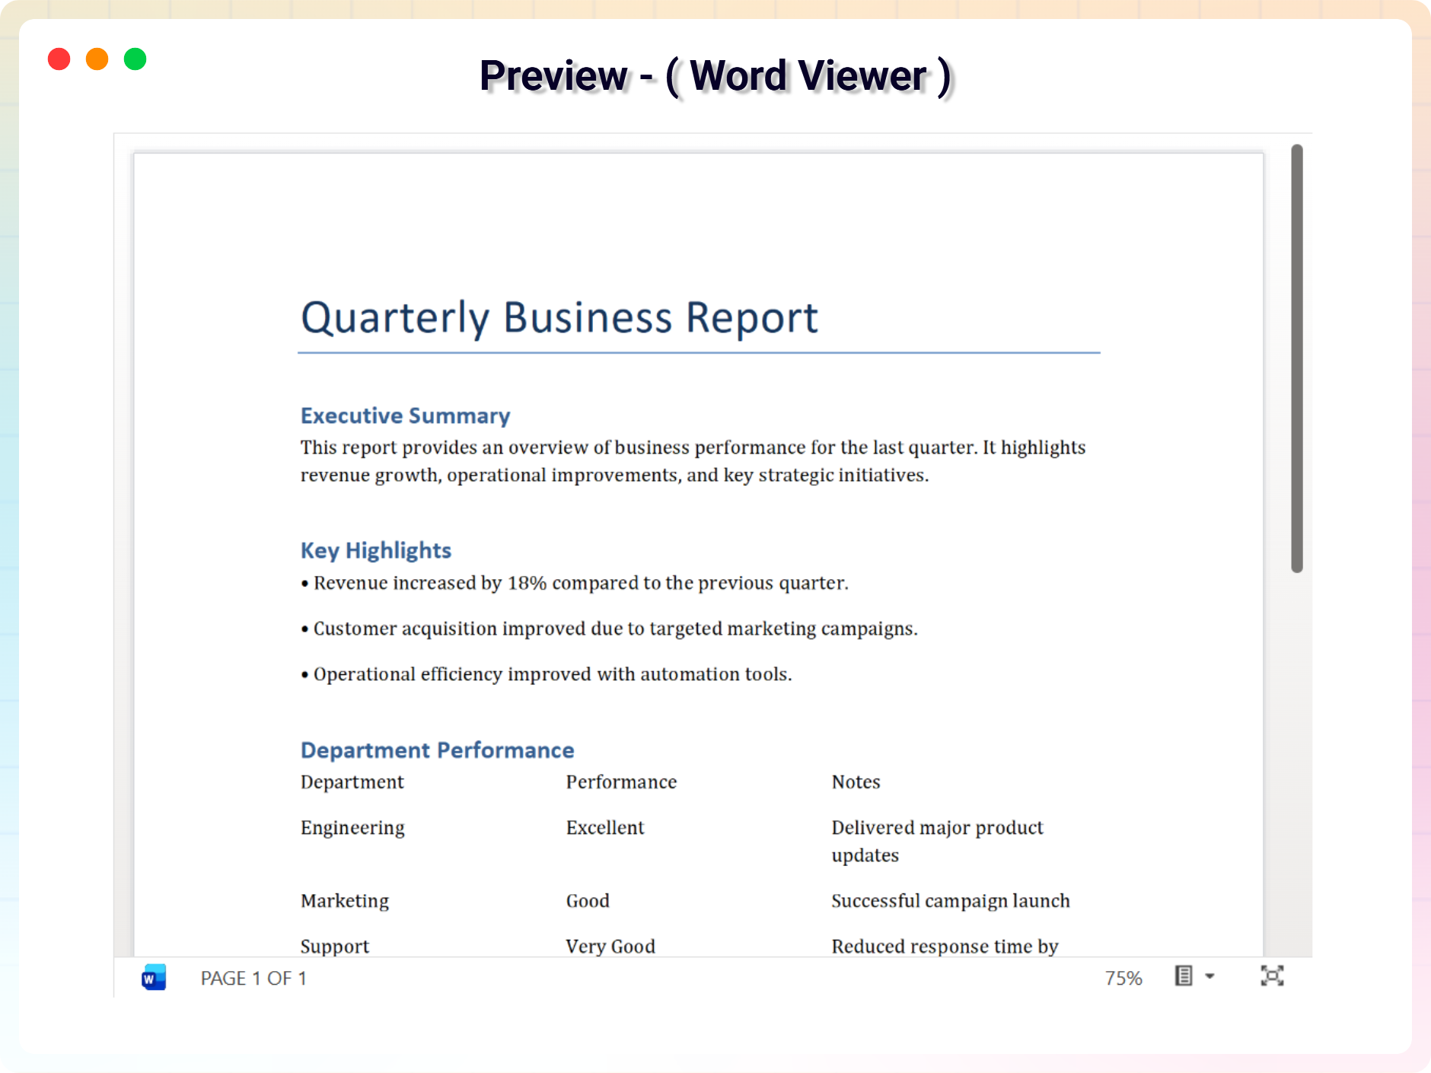This screenshot has height=1073, width=1431.
Task: Click the 'Successful campaign launch' cell
Action: pyautogui.click(x=951, y=901)
